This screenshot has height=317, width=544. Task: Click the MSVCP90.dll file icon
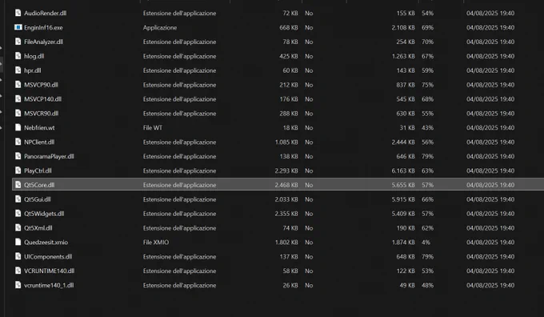pyautogui.click(x=18, y=84)
